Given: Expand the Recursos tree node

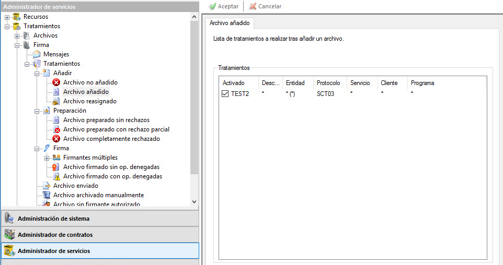Looking at the screenshot, I should (x=7, y=17).
